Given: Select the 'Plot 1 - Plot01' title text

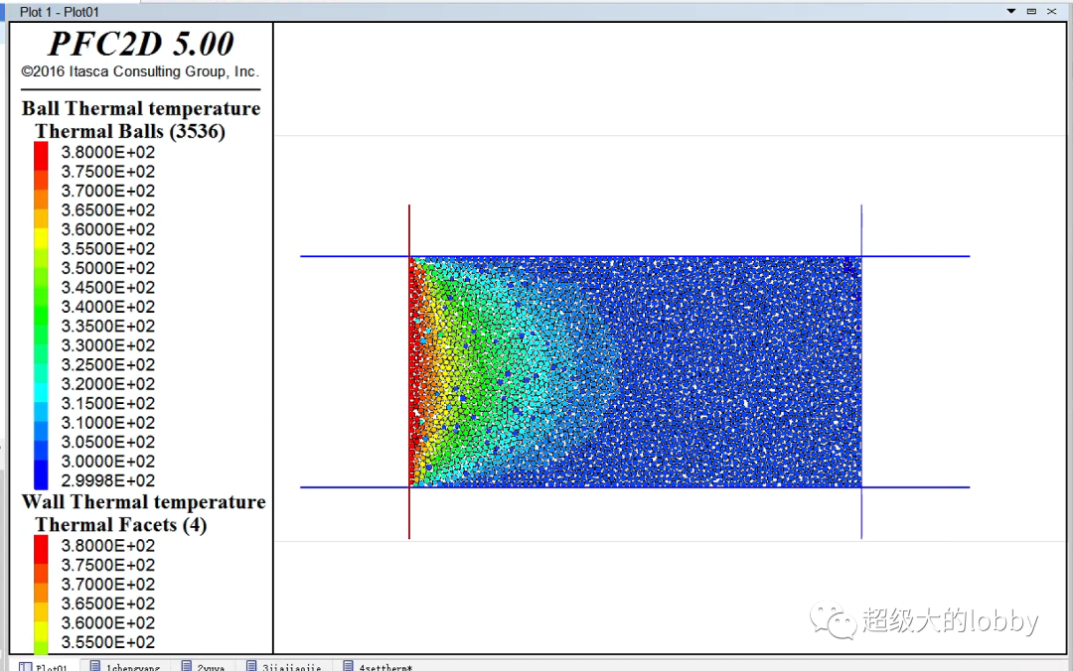Looking at the screenshot, I should tap(60, 12).
